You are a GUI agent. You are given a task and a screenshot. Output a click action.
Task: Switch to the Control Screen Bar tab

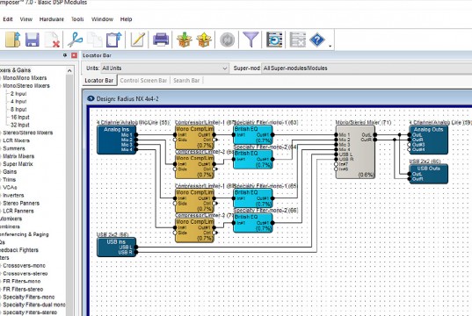[x=143, y=80]
